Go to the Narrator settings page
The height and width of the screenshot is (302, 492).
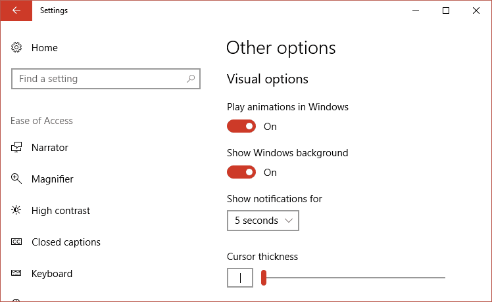[x=50, y=148]
